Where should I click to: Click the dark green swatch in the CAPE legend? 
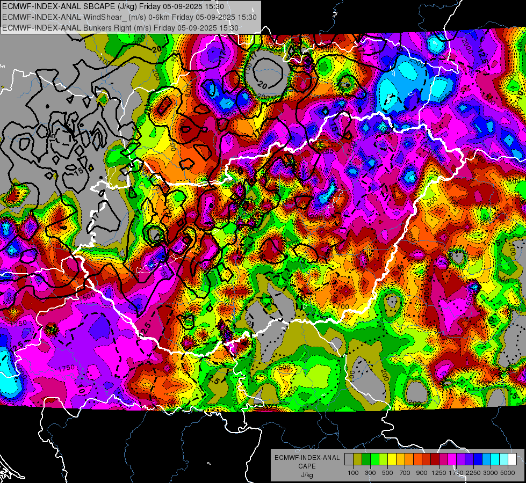(x=366, y=459)
